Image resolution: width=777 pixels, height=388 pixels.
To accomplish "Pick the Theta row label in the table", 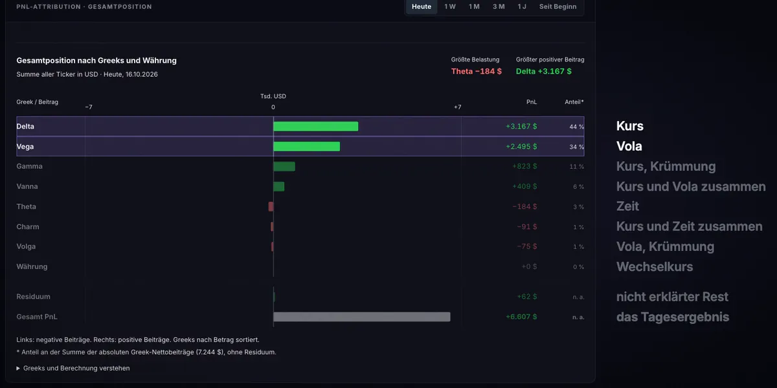I will point(26,206).
